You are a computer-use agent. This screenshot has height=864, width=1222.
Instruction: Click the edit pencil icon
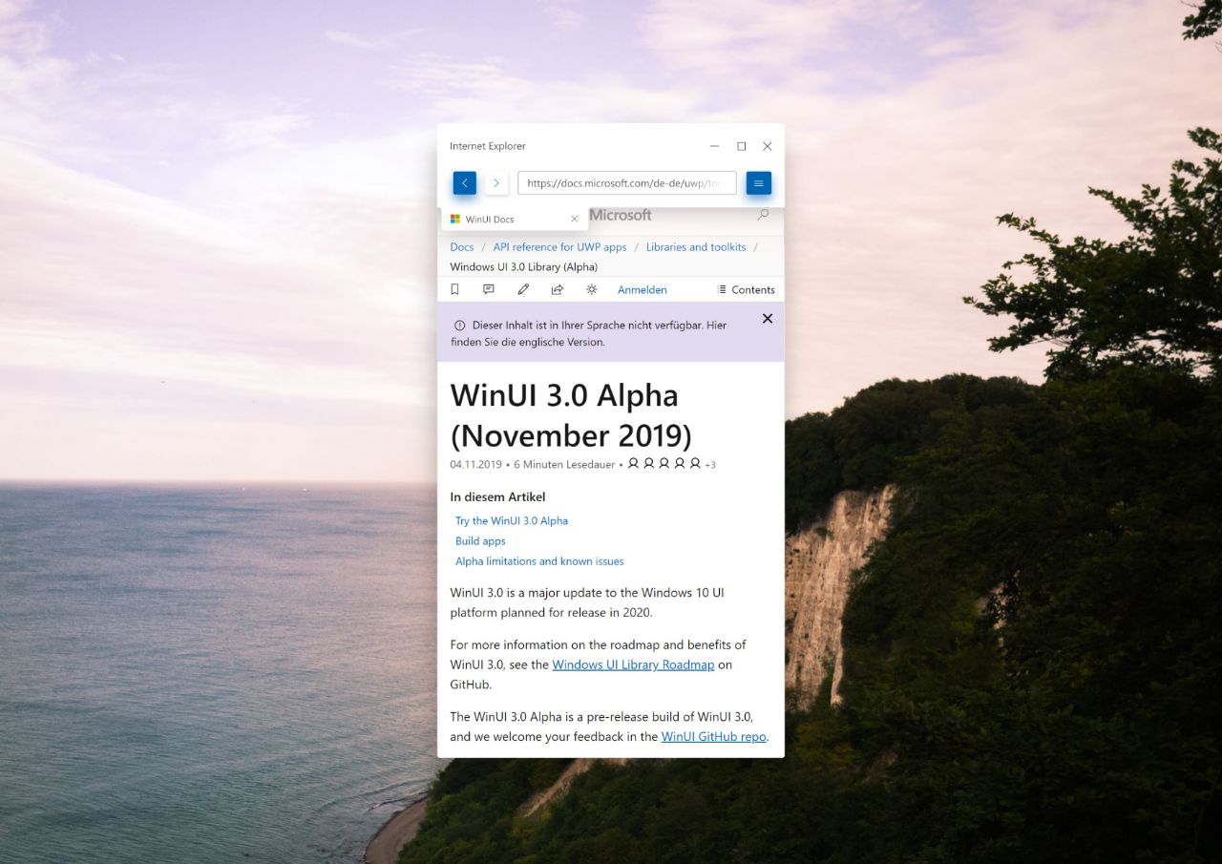523,289
